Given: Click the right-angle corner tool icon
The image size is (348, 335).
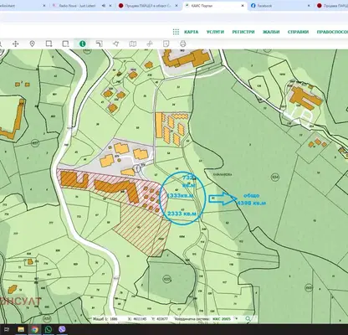Looking at the screenshot, I should pos(100,44).
